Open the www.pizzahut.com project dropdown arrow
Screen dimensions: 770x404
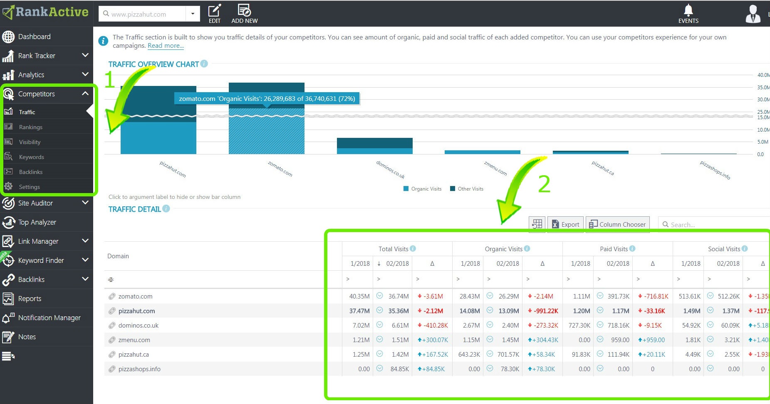tap(193, 14)
